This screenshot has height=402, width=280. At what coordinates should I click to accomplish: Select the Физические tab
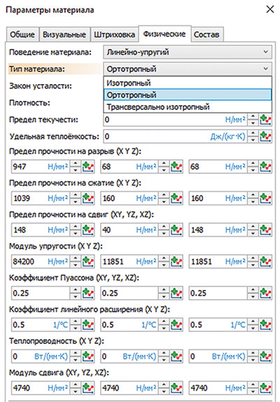[x=164, y=34]
